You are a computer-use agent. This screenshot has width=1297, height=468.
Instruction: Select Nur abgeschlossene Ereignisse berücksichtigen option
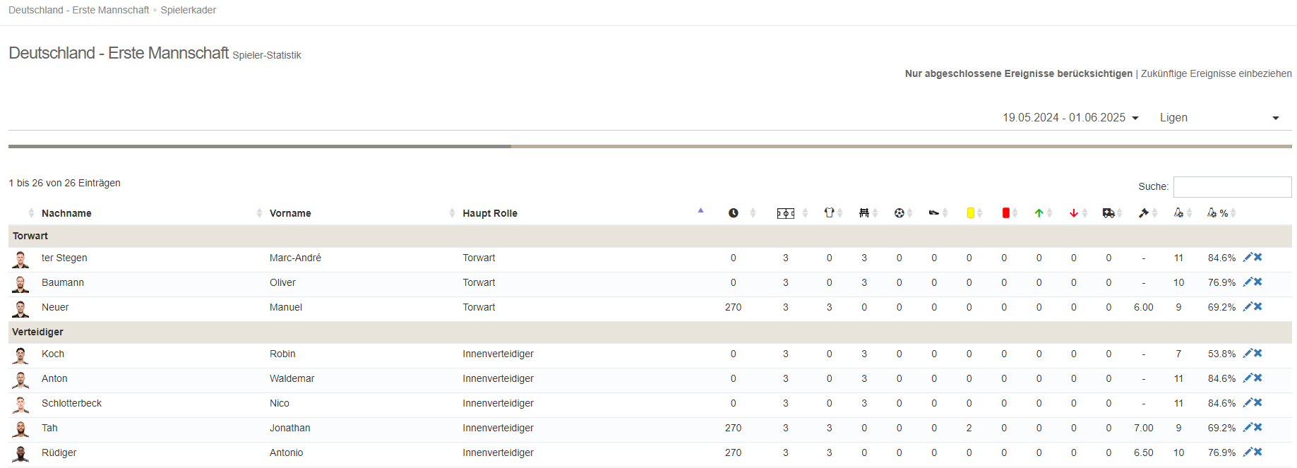[x=1018, y=73]
